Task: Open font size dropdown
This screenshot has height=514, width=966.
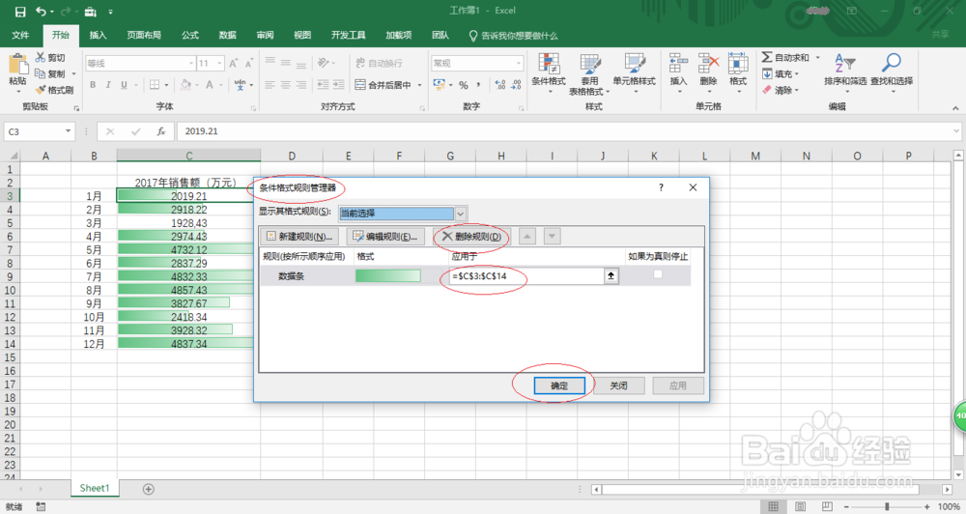Action: (220, 64)
